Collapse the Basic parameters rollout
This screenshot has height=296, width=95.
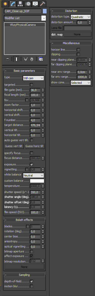tap(24, 71)
